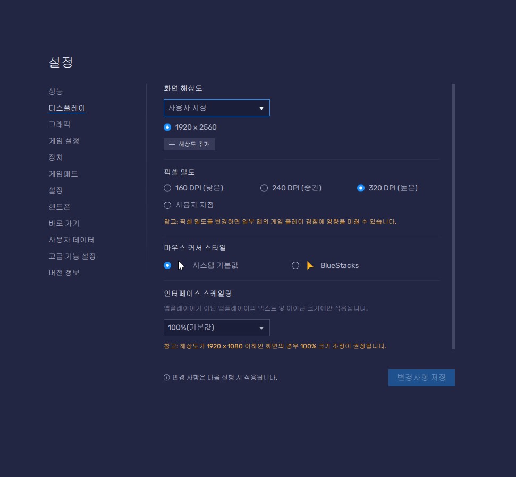Click the info icon beside the restart notice
This screenshot has height=477, width=516.
click(x=166, y=378)
